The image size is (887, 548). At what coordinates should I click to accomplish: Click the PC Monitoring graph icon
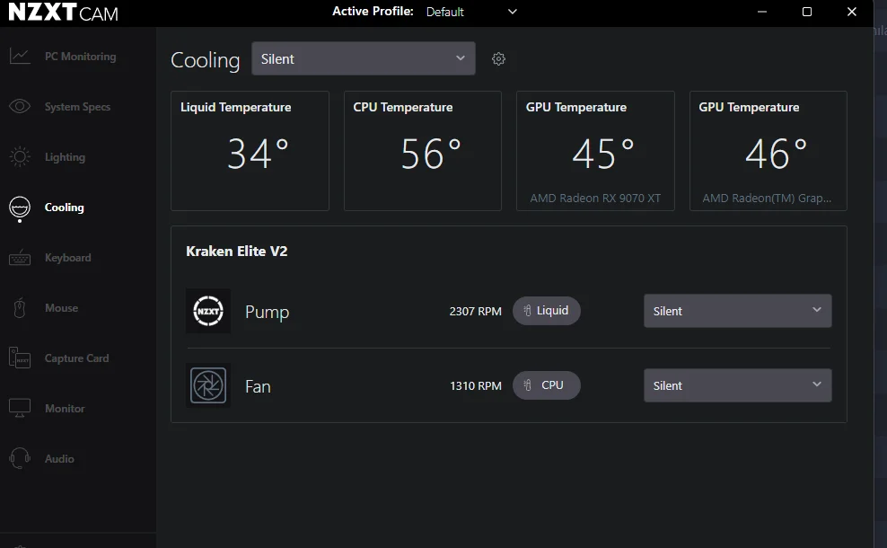20,56
